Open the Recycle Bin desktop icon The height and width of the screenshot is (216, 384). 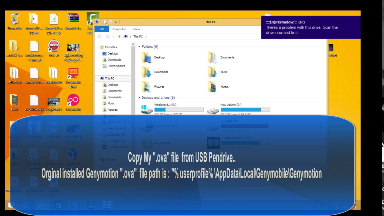15,21
